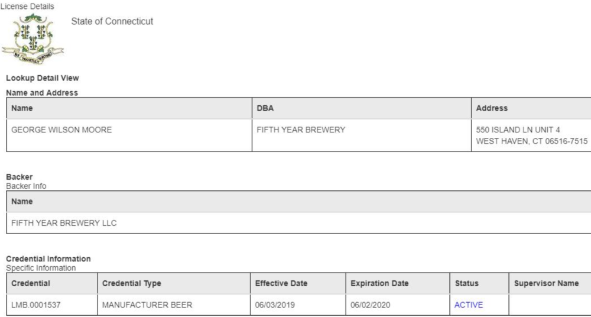
Task: Open the ACTIVE status link
Action: click(x=469, y=305)
